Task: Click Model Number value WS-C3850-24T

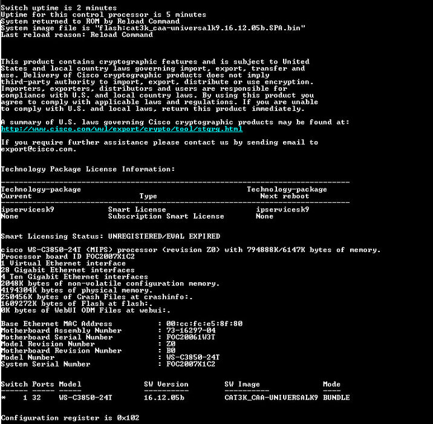Action: click(x=193, y=357)
